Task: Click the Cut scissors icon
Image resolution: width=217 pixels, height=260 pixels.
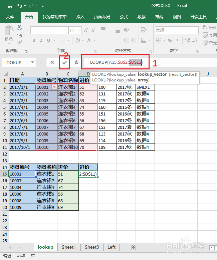Action: pos(19,27)
